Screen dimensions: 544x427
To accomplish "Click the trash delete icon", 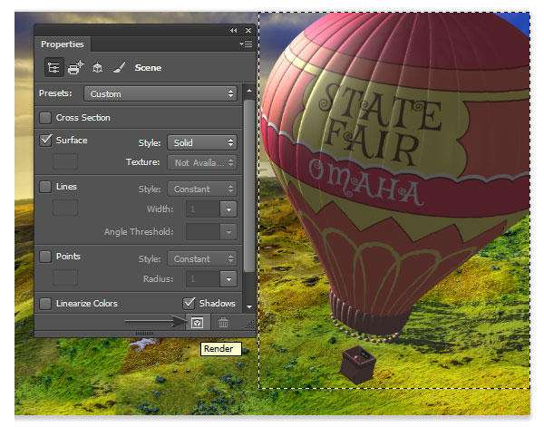I will (x=223, y=323).
